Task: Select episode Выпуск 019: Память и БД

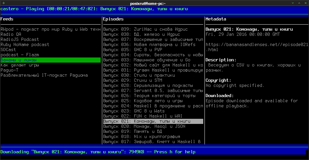Action: (x=133, y=131)
